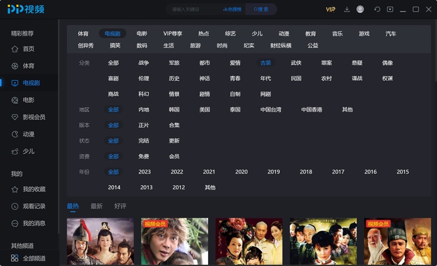The width and height of the screenshot is (437, 266).
Task: Open the third poster with Qing-dynasty costumes
Action: click(249, 241)
